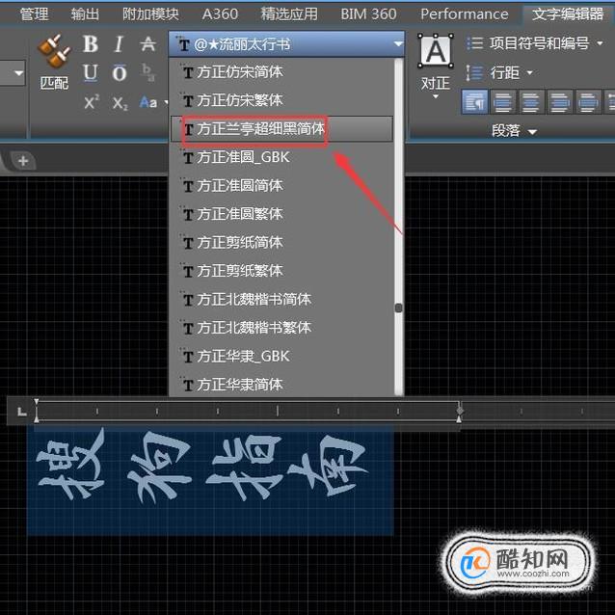The height and width of the screenshot is (615, 615).
Task: Select font 方正仿宋简体
Action: pos(282,72)
